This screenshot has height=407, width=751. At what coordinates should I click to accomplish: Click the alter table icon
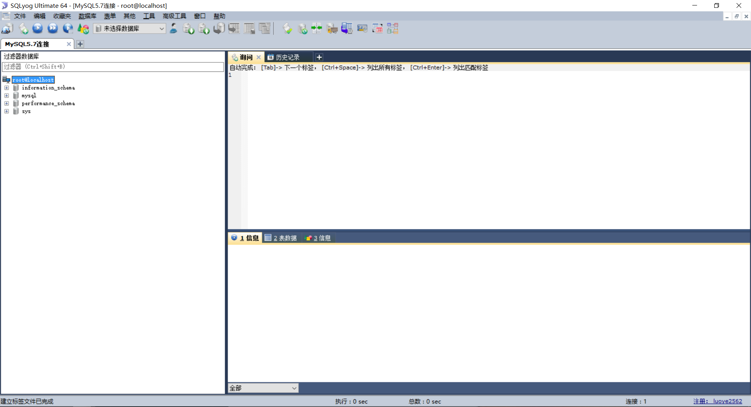tap(250, 29)
